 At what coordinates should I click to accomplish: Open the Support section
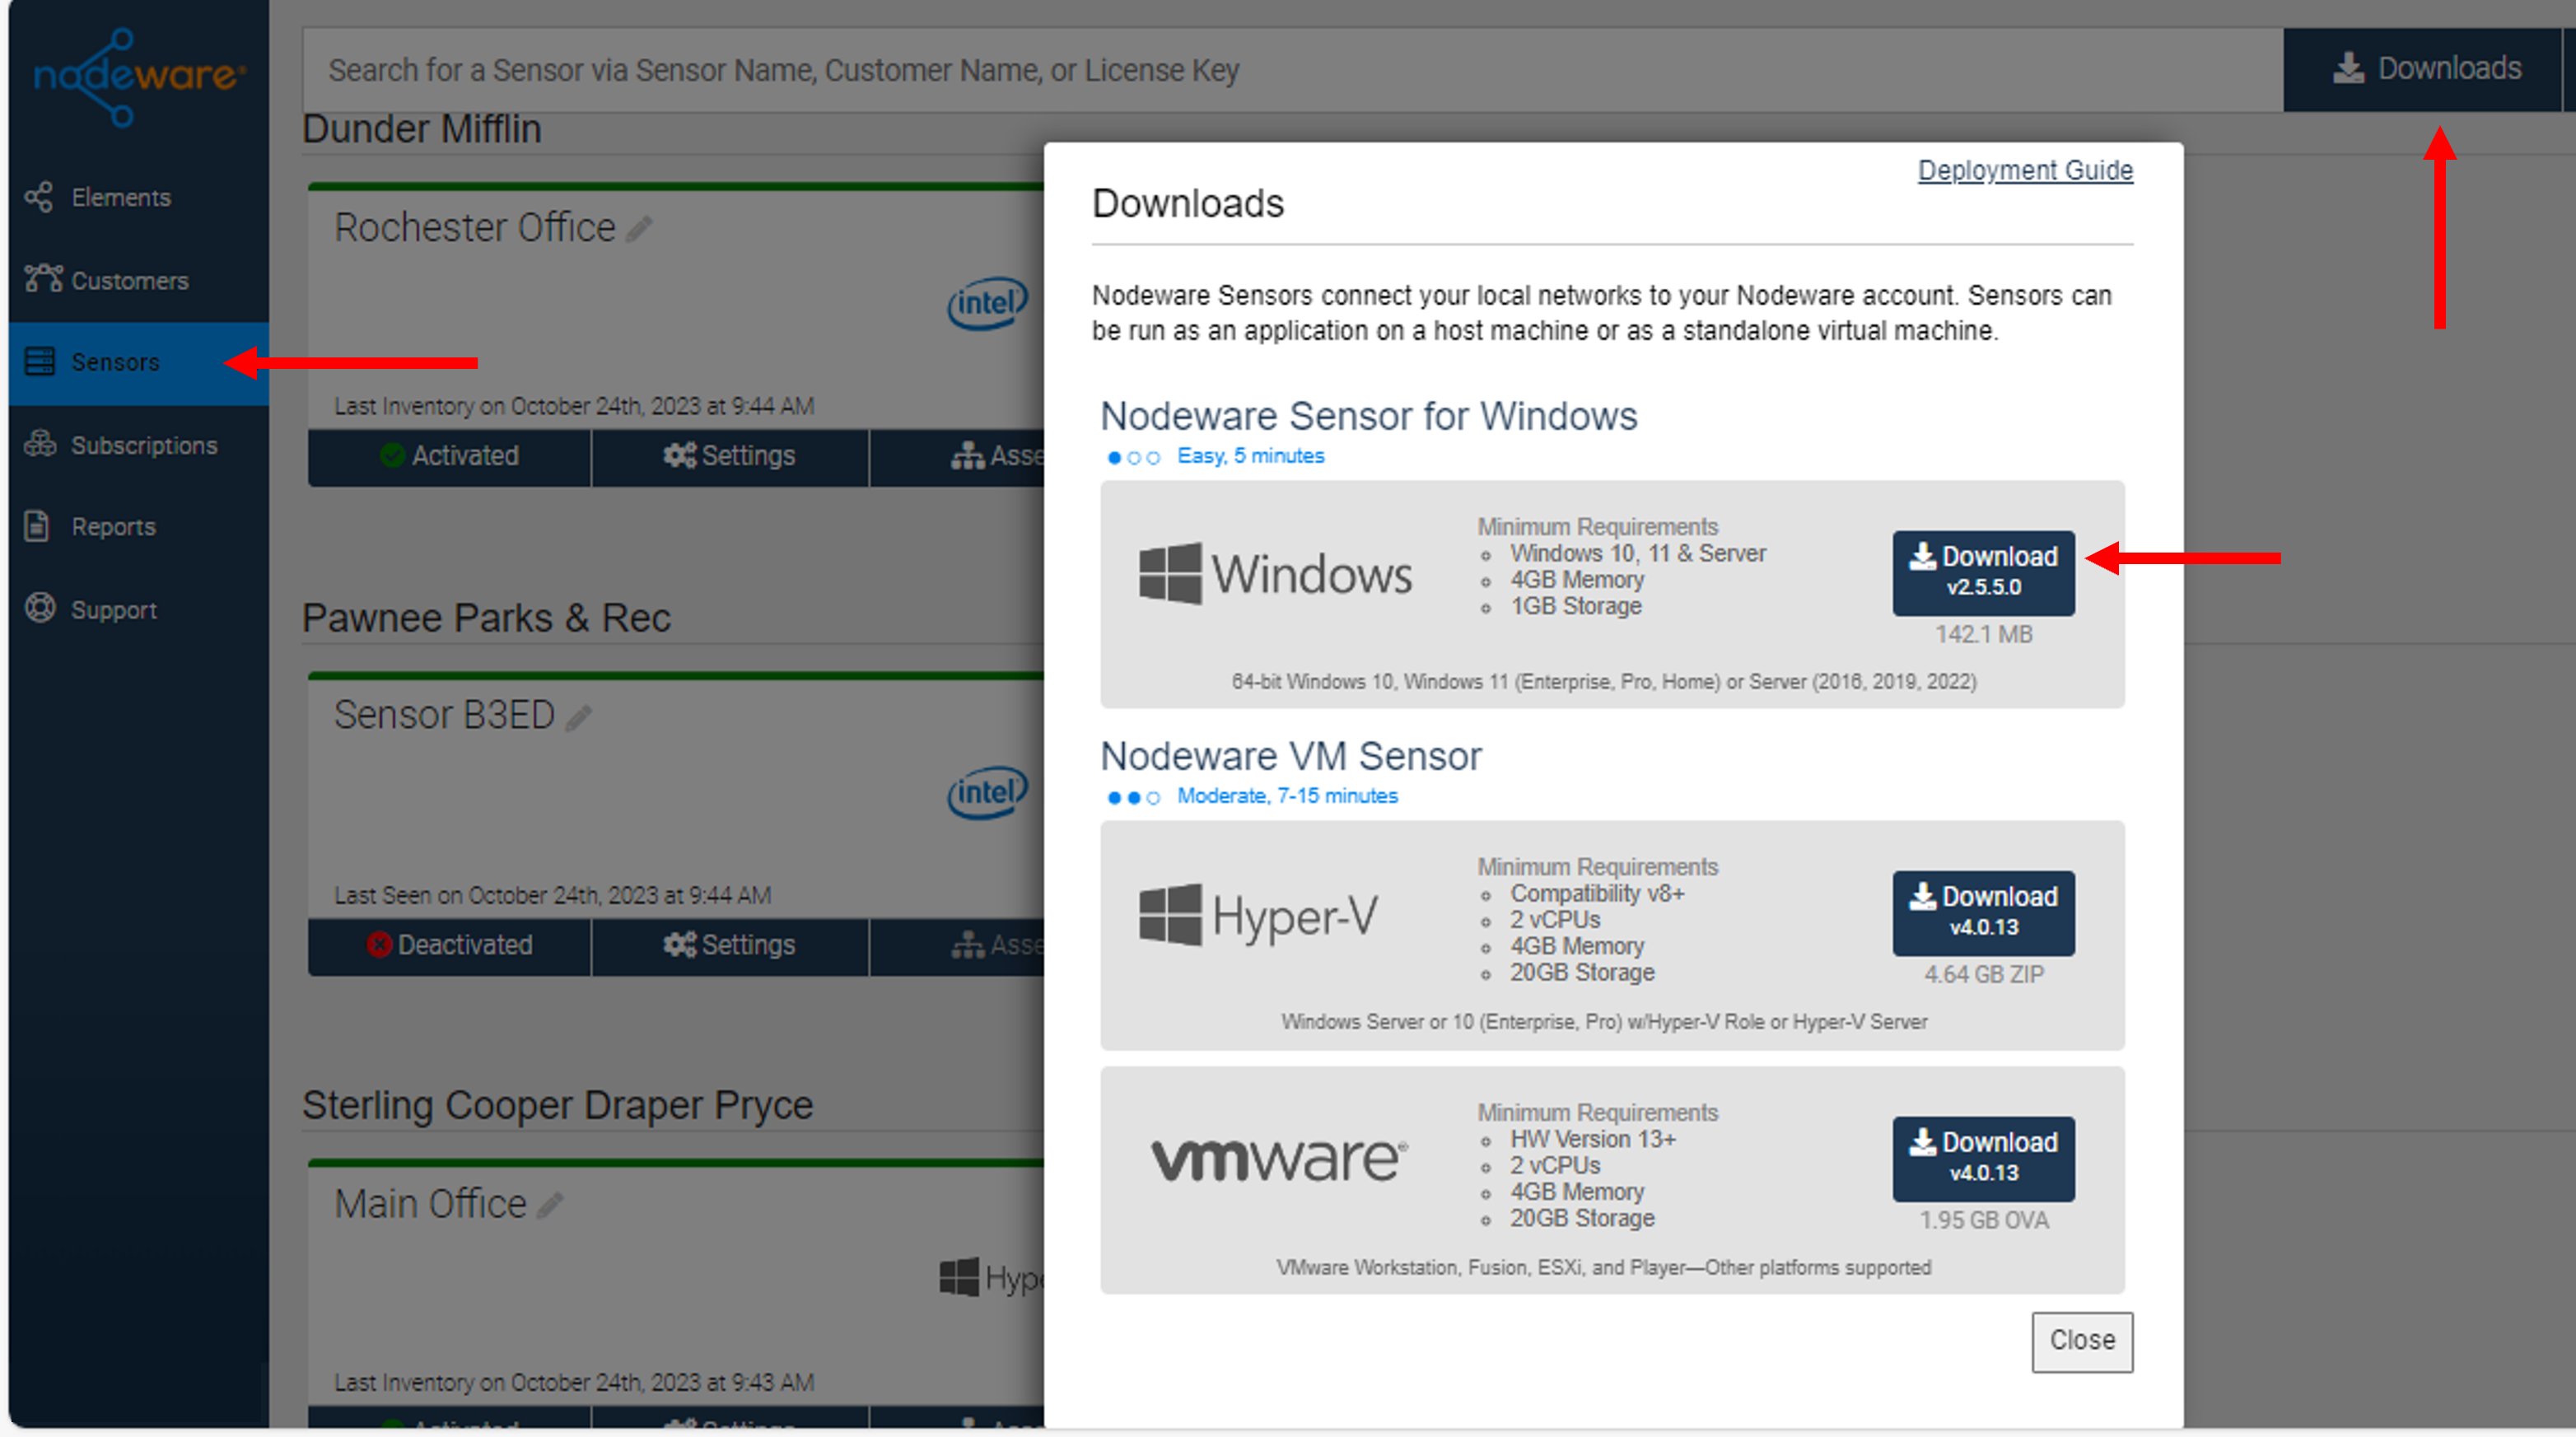click(113, 610)
